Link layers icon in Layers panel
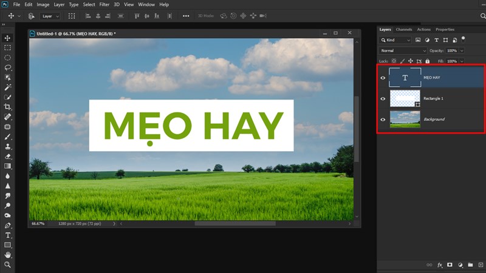Image resolution: width=486 pixels, height=273 pixels. point(430,265)
